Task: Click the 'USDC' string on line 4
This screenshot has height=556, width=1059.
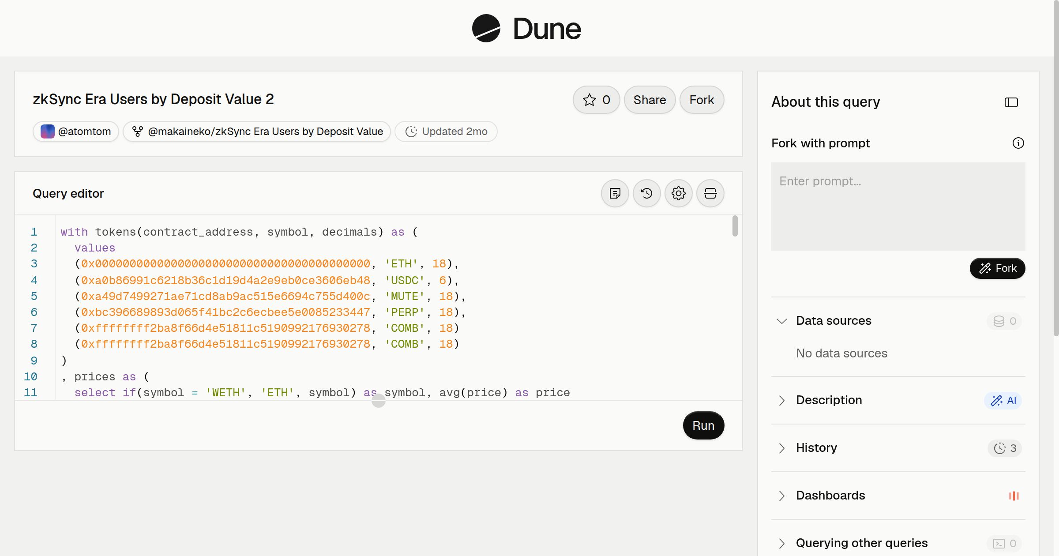Action: tap(404, 280)
